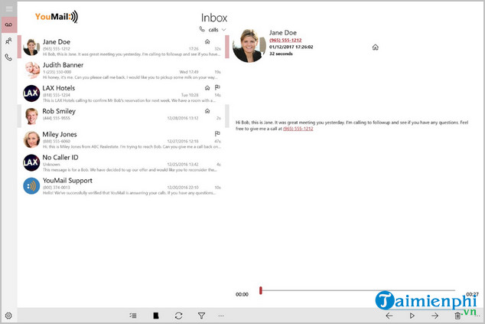Screen dimensions: 485x324
Task: Toggle the flag on Miley Jones message
Action: 217,134
